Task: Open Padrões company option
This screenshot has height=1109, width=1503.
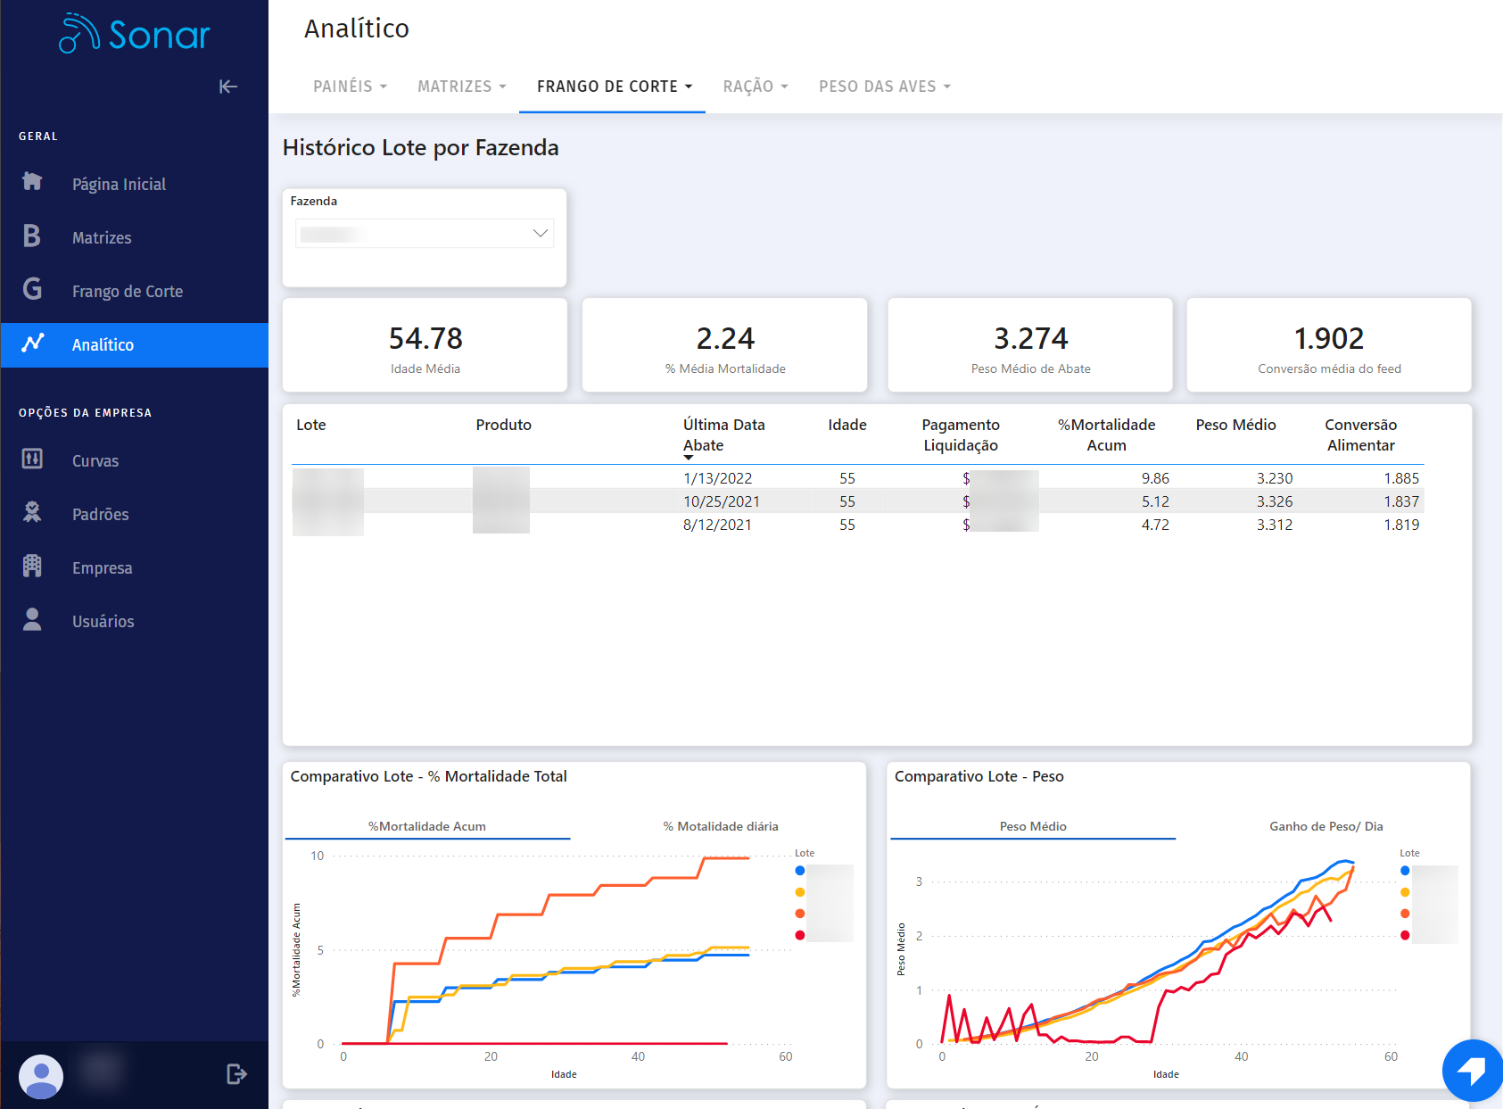Action: tap(101, 515)
